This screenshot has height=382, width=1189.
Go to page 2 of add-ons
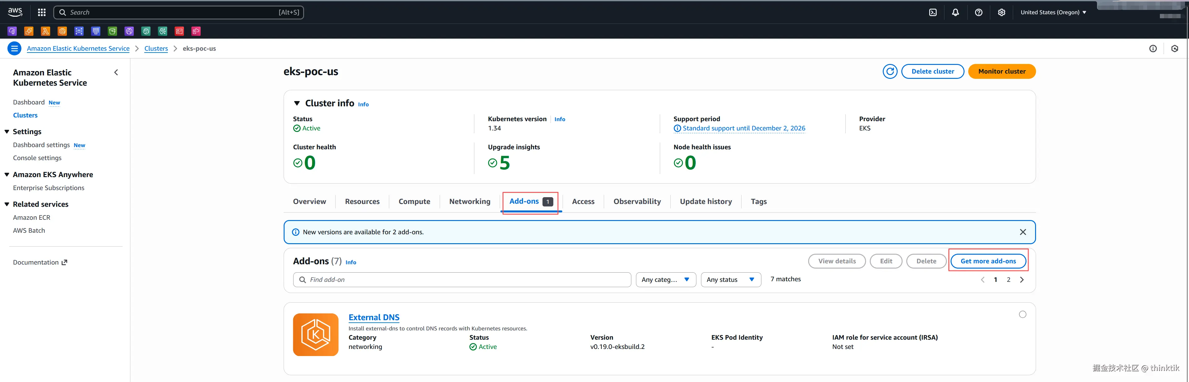coord(1008,280)
